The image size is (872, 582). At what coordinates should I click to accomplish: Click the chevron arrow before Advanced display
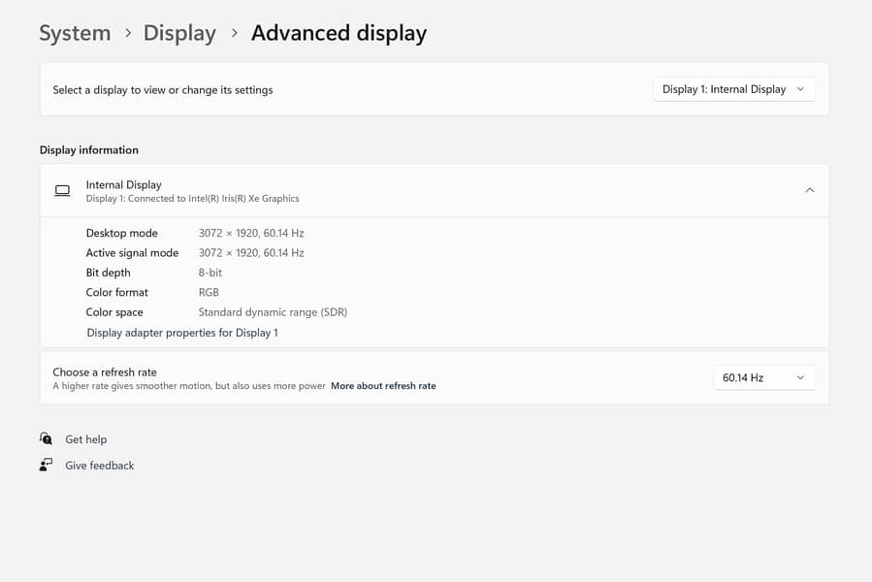[234, 33]
